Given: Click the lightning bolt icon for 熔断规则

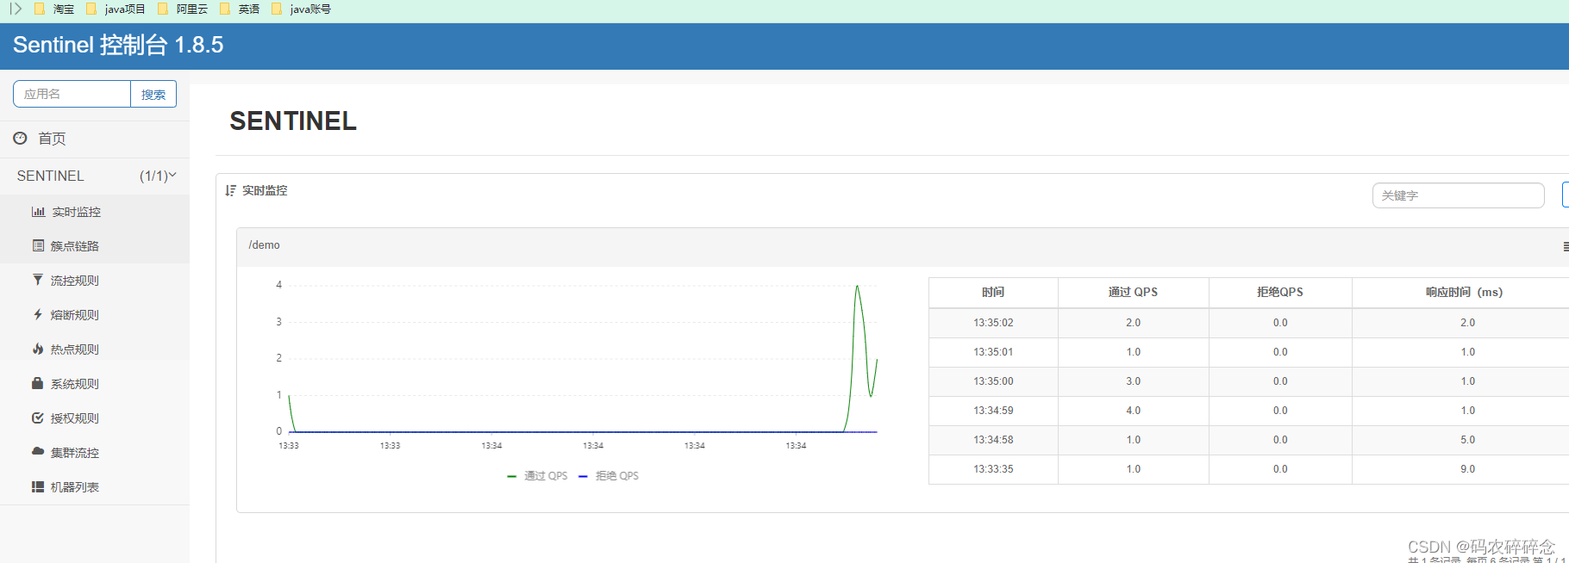Looking at the screenshot, I should point(38,314).
